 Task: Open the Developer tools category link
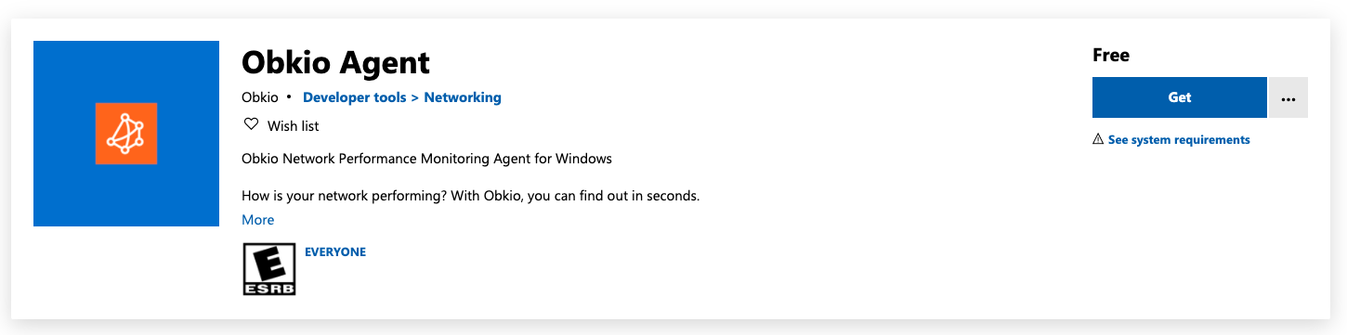point(355,97)
